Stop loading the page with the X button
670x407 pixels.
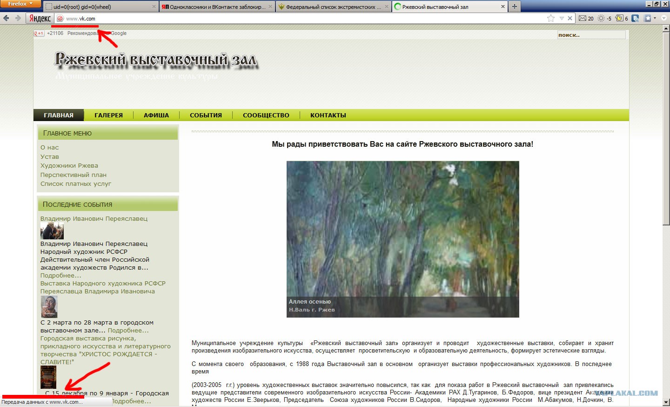(570, 19)
